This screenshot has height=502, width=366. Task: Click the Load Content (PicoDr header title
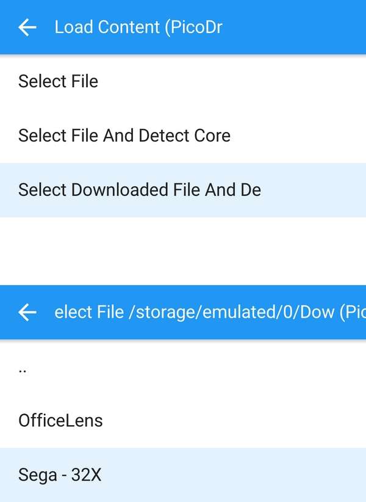click(x=138, y=27)
